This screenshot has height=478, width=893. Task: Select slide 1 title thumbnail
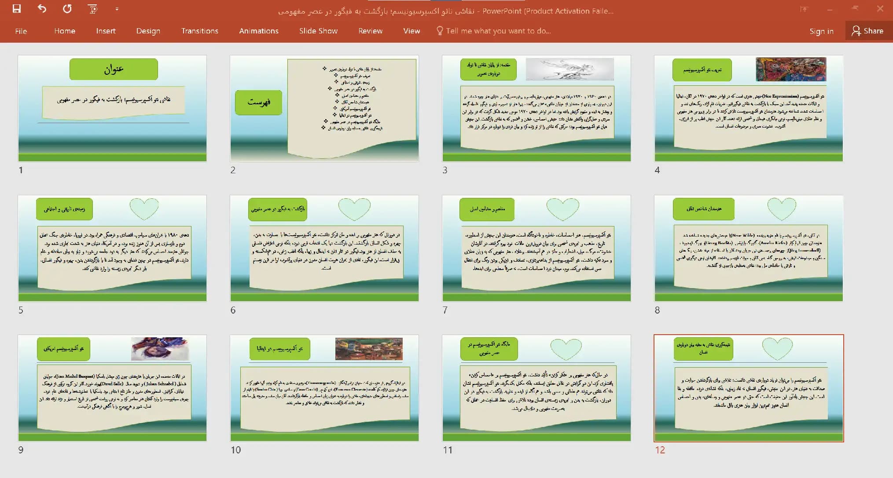[x=112, y=108]
